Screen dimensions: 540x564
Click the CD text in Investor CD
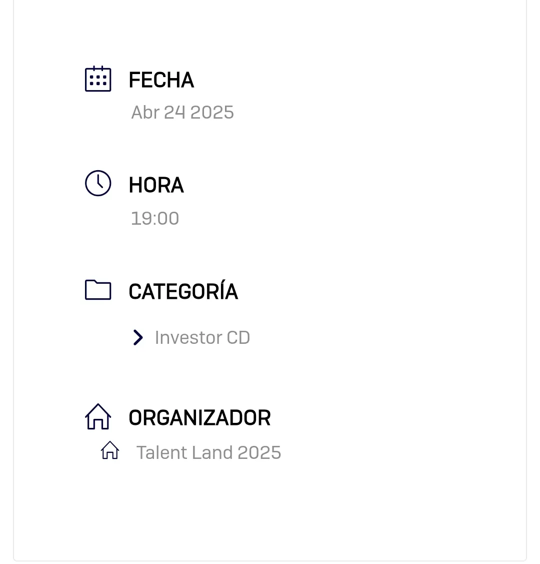(x=238, y=338)
